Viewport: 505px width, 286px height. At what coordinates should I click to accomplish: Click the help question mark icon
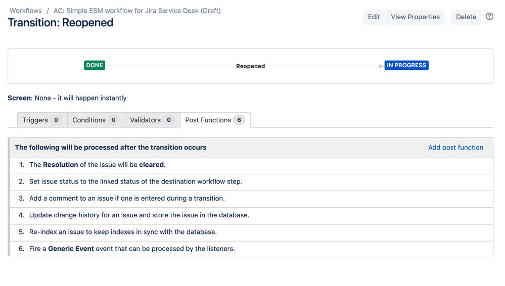tap(489, 17)
